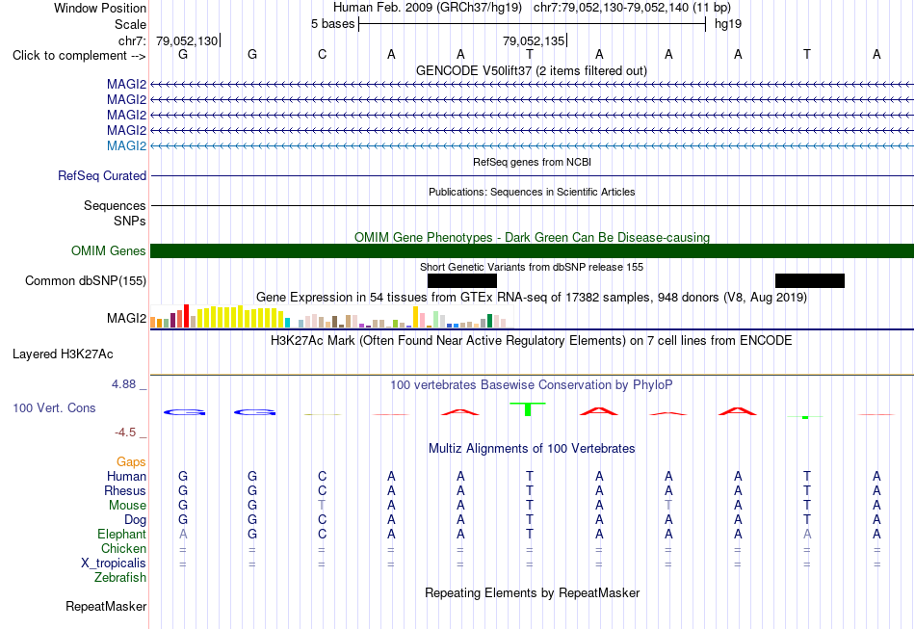Click the RefSeq Curated track label
This screenshot has width=915, height=629.
[102, 175]
